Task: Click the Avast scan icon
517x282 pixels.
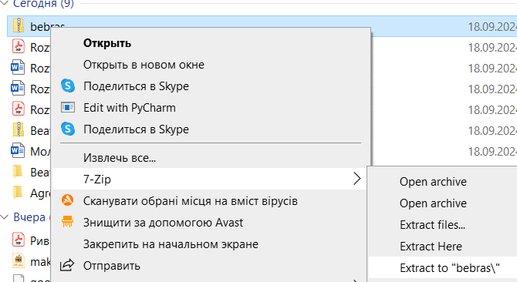Action: point(68,200)
